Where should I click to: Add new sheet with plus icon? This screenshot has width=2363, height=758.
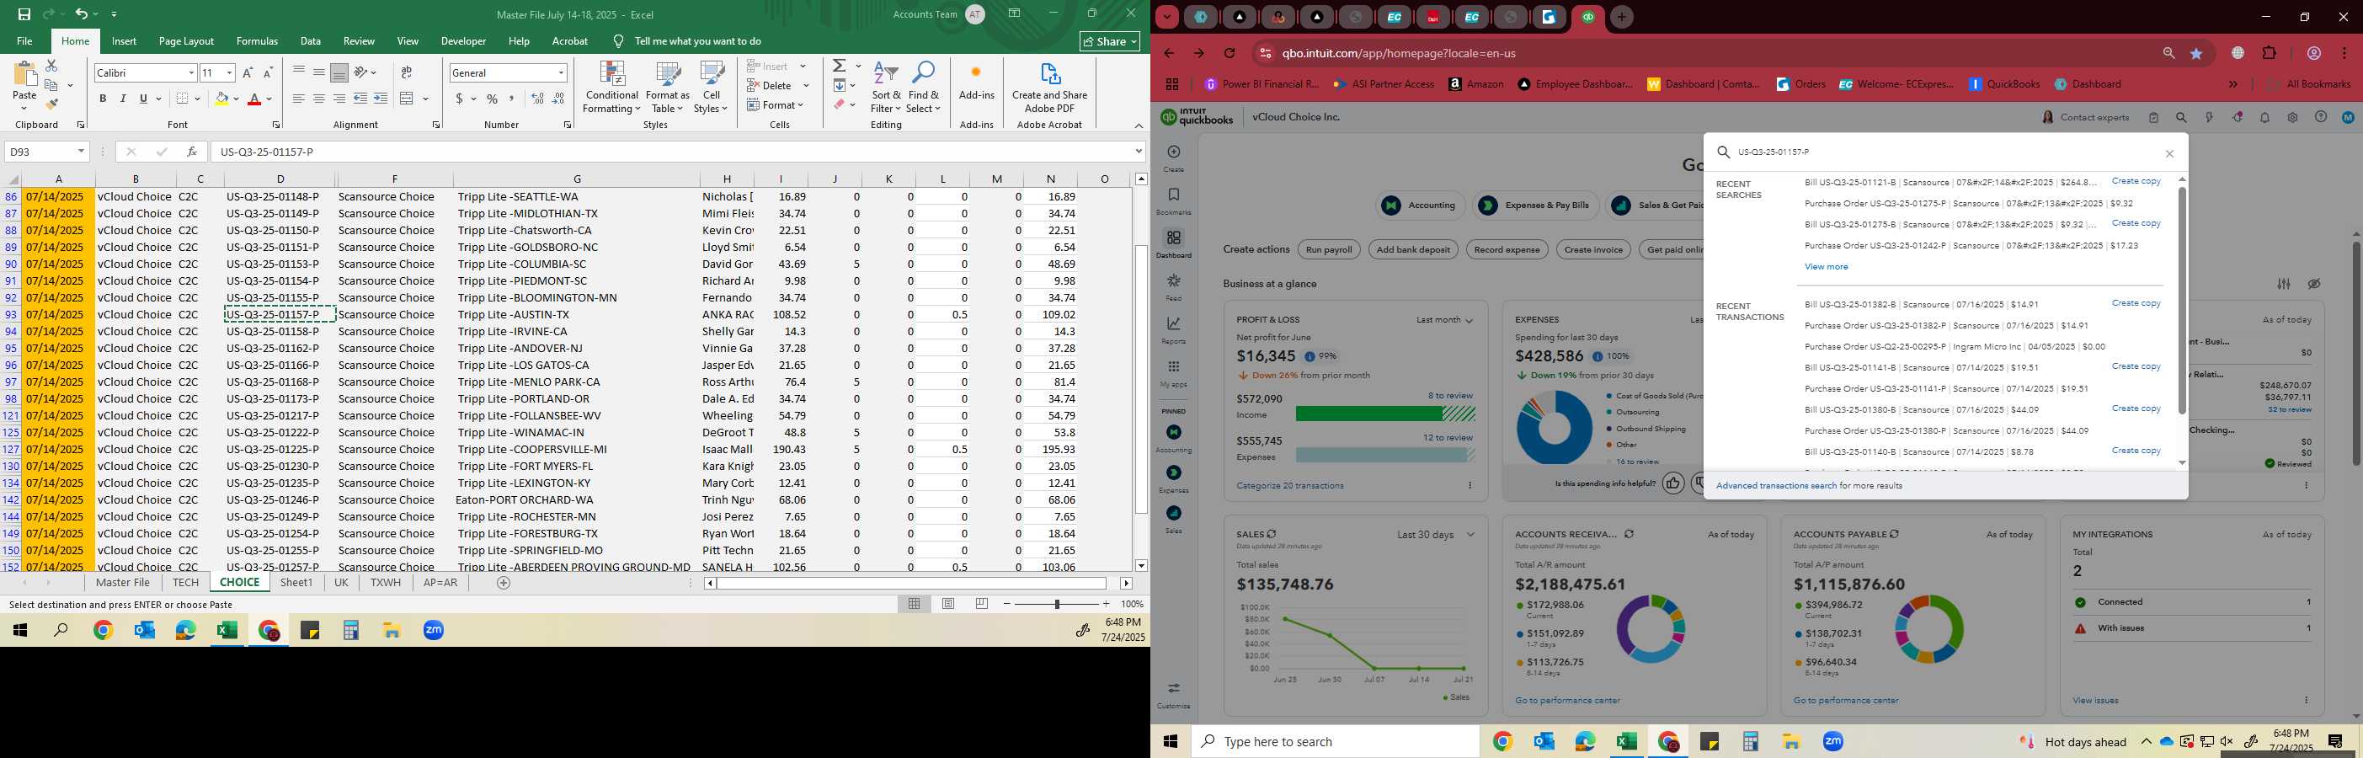coord(504,583)
